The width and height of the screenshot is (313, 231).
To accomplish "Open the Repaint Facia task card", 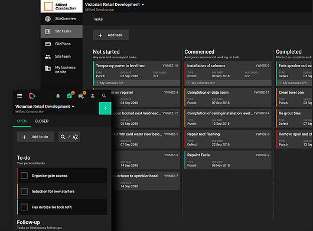I will pos(228,160).
